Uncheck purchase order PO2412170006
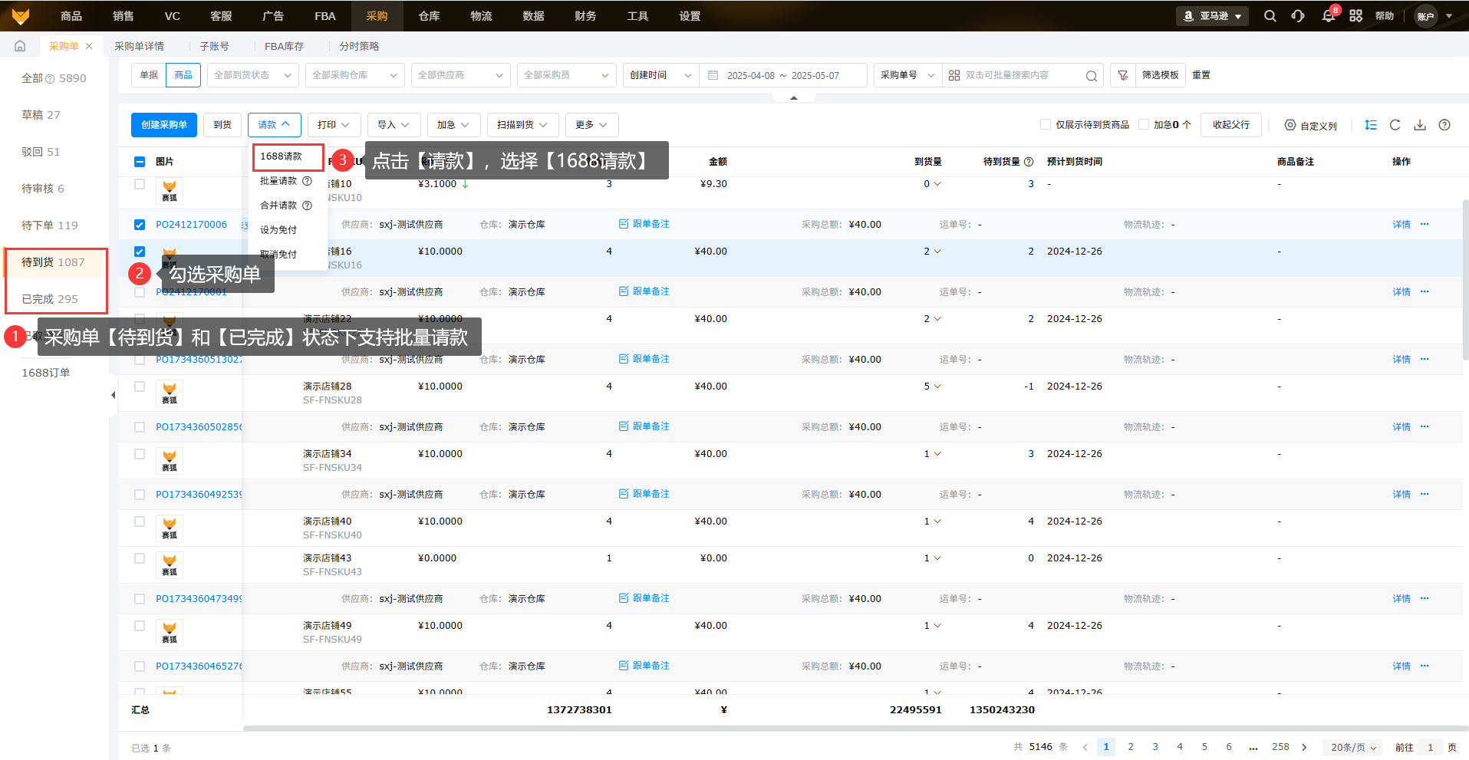Viewport: 1469px width, 760px height. [140, 225]
